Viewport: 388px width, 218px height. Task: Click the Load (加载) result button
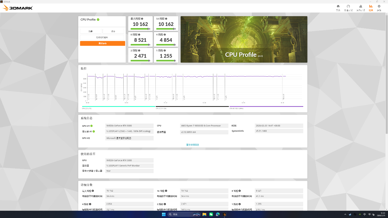pos(91,31)
